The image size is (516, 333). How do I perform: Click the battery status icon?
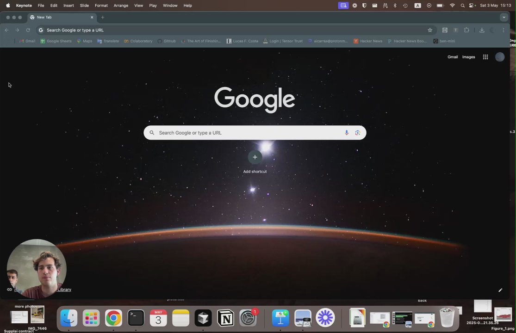click(x=440, y=5)
